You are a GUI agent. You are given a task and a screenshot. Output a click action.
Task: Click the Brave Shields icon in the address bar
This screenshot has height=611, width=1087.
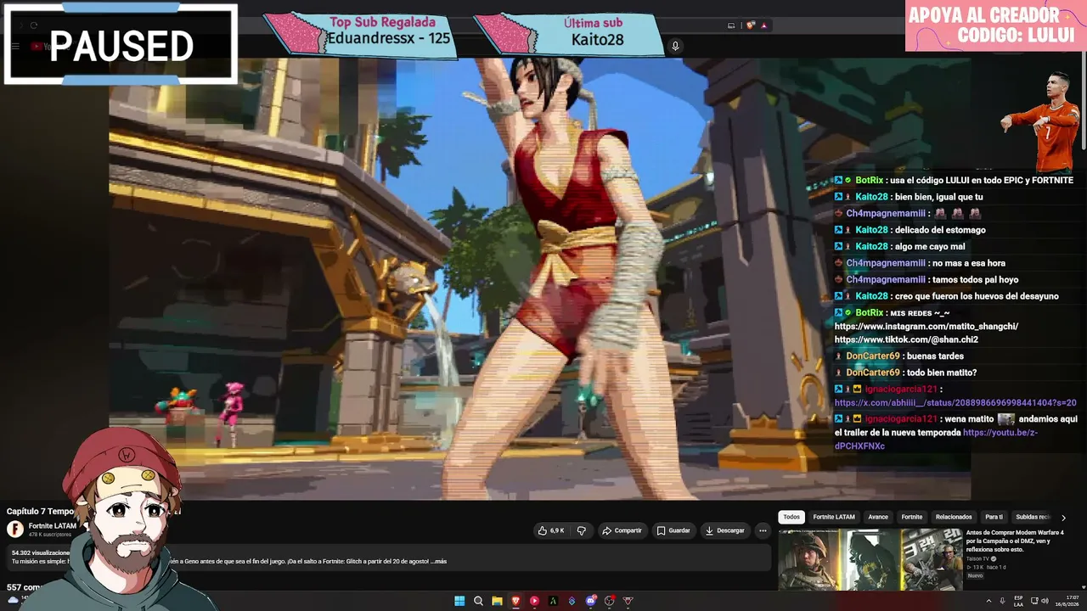coord(751,25)
